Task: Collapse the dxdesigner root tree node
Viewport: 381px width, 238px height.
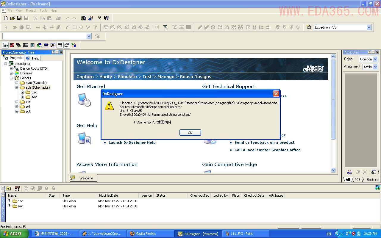Action: coord(5,64)
